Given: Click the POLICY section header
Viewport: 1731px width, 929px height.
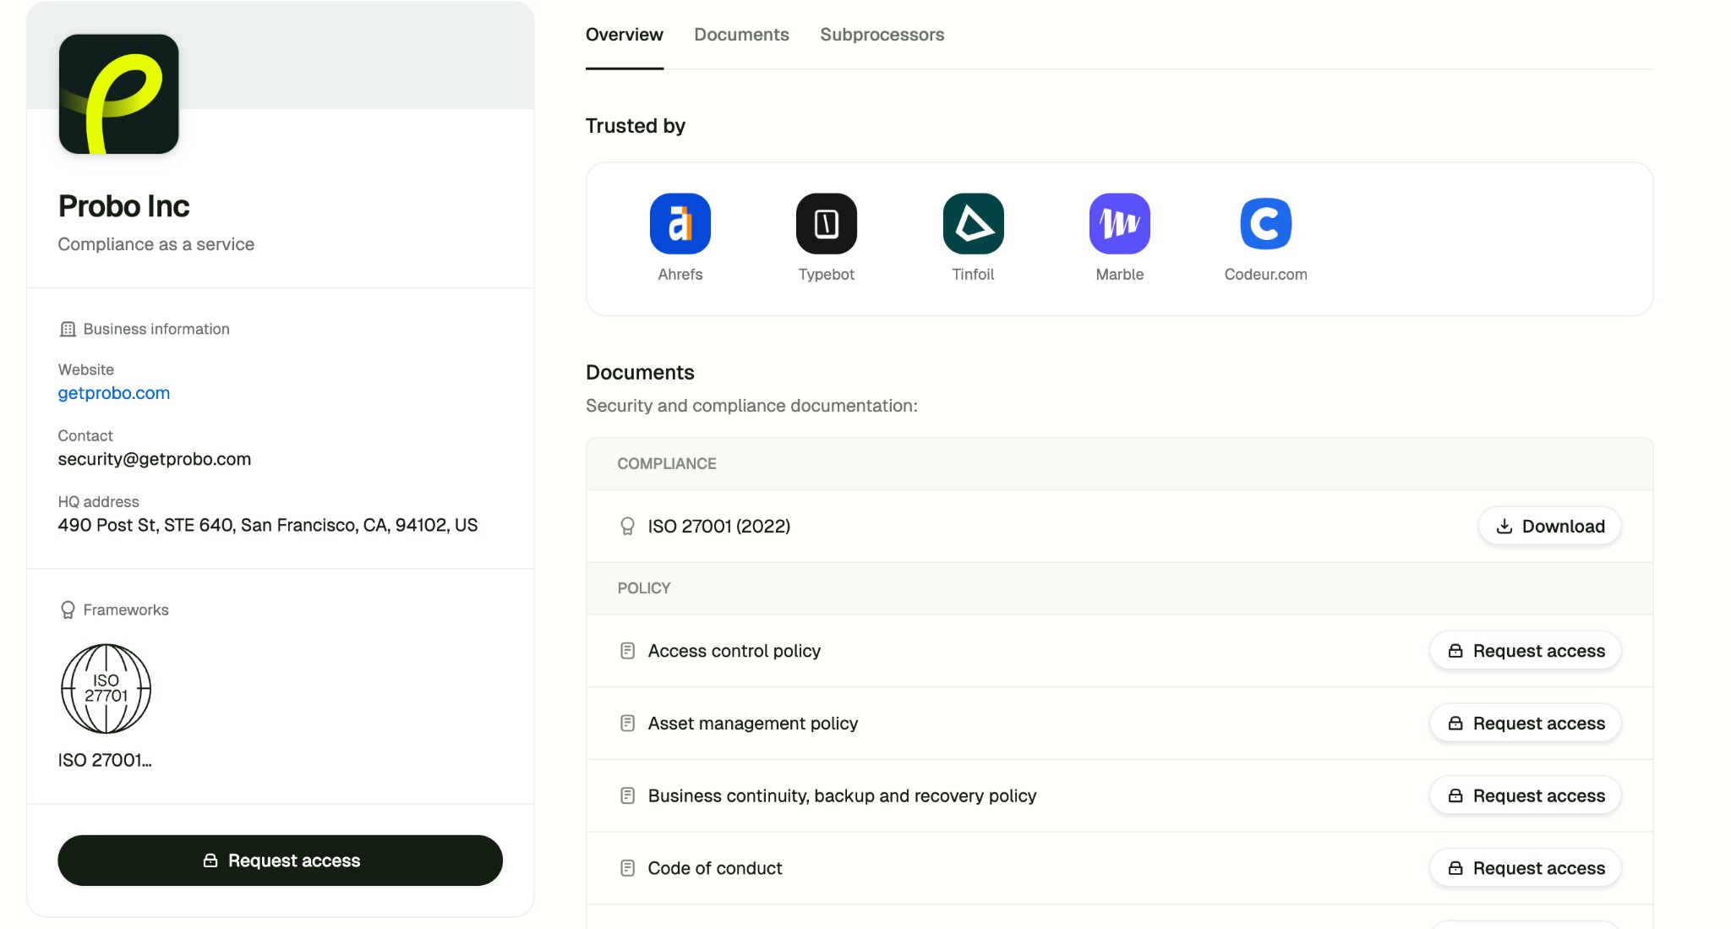Looking at the screenshot, I should (x=644, y=588).
